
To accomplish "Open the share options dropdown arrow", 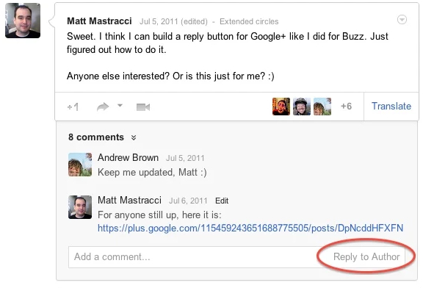I will click(x=120, y=106).
